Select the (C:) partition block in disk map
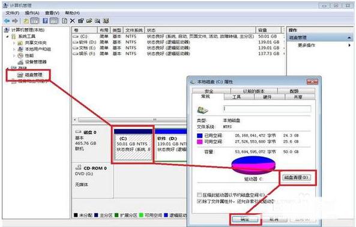Image resolution: width=356 pixels, height=227 pixels. 133,144
